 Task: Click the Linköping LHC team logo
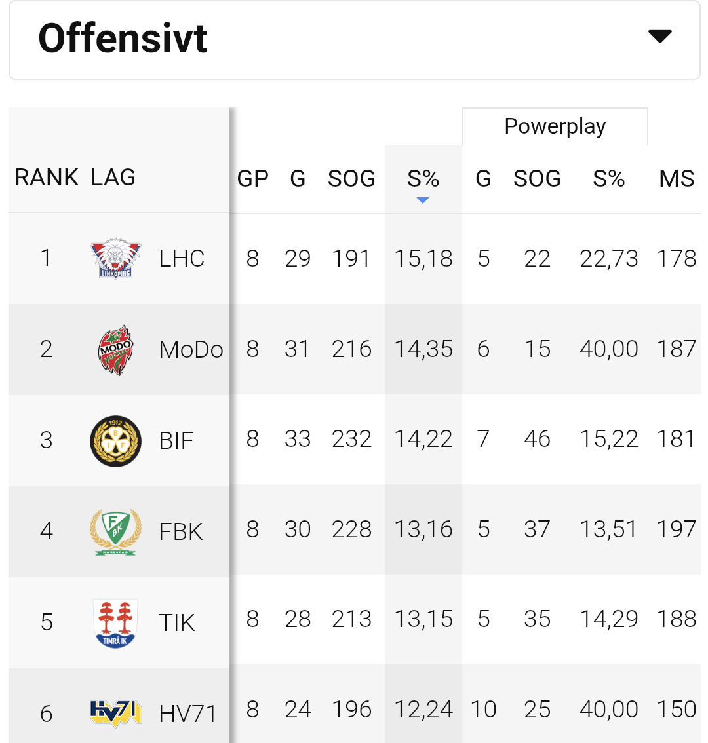(x=115, y=258)
